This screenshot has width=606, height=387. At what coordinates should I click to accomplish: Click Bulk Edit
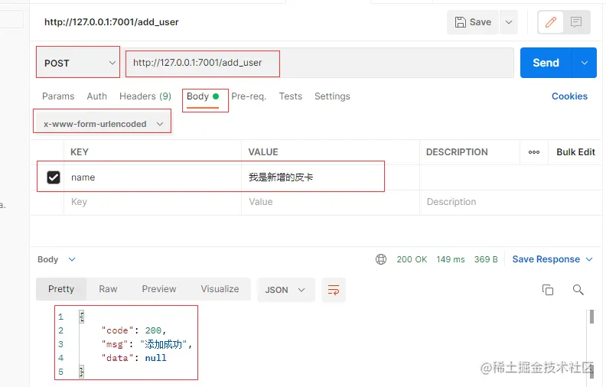pyautogui.click(x=575, y=152)
